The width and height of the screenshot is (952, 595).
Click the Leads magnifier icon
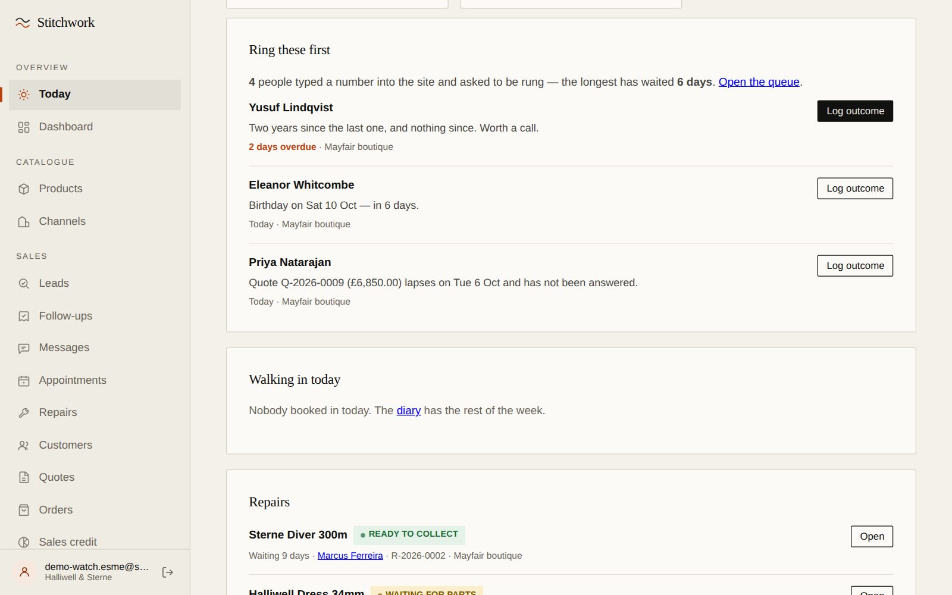tap(24, 284)
